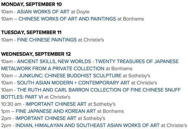The width and height of the screenshot is (188, 129).
Task: Open the 2pm Important Chinese Art link
Action: pos(46,118)
